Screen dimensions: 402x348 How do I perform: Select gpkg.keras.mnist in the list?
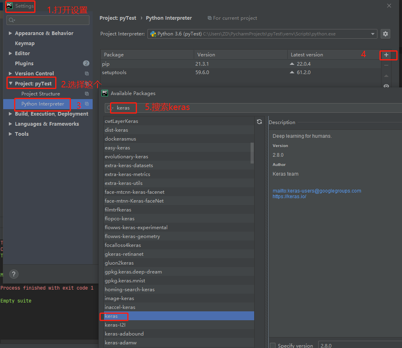[179, 281]
